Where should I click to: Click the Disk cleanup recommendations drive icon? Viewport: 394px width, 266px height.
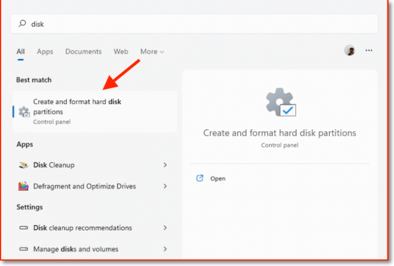pyautogui.click(x=23, y=228)
